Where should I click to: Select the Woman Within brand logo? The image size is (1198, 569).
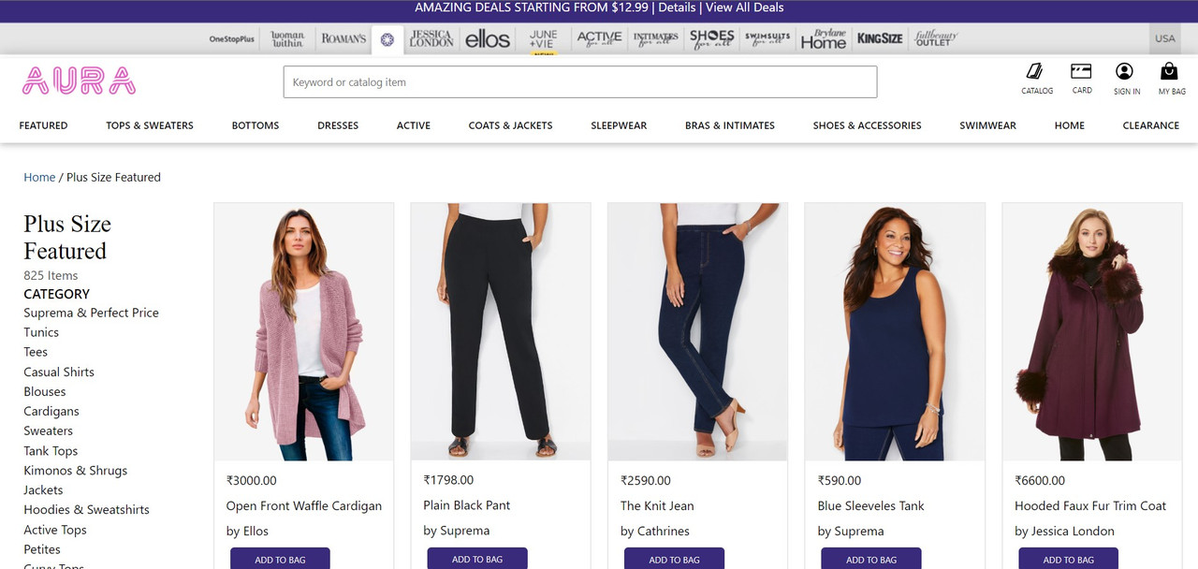287,39
